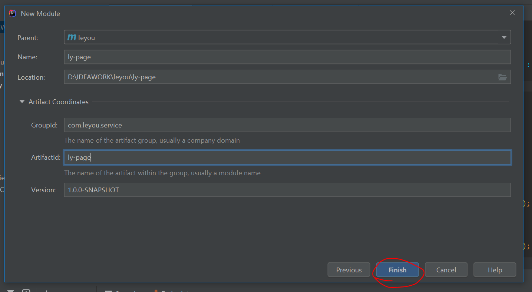Collapse the Artifact Coordinates section
This screenshot has width=532, height=292.
point(22,102)
